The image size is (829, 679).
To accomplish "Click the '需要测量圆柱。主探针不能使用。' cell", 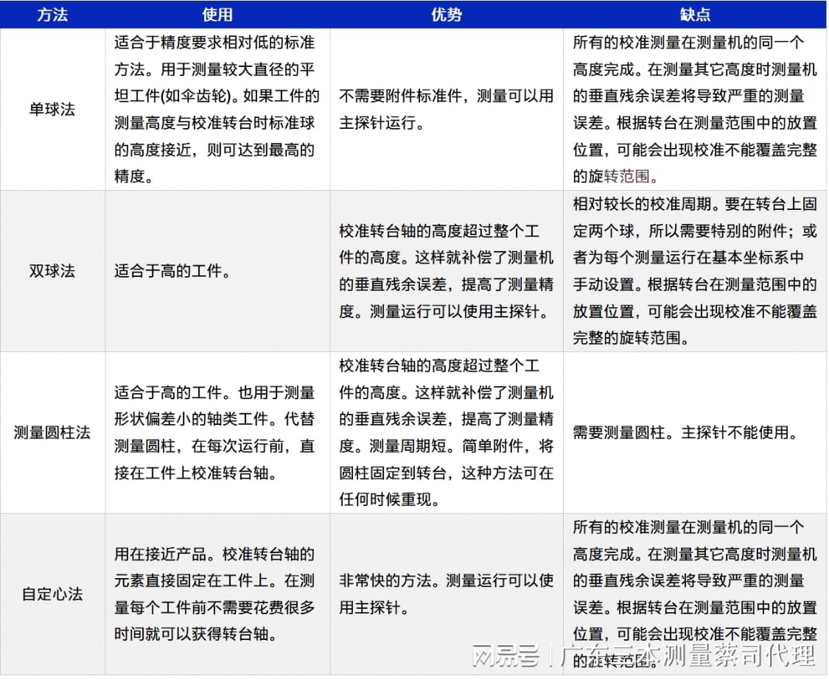I will click(685, 433).
